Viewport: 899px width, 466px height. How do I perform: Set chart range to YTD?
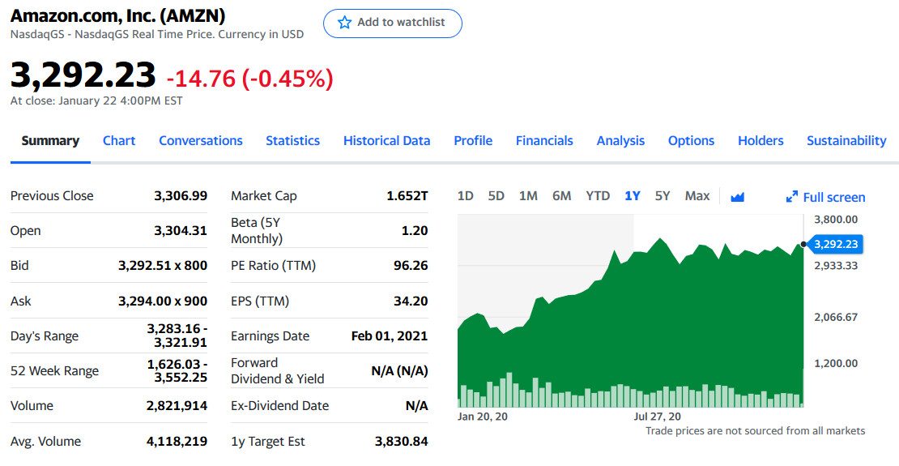[598, 195]
